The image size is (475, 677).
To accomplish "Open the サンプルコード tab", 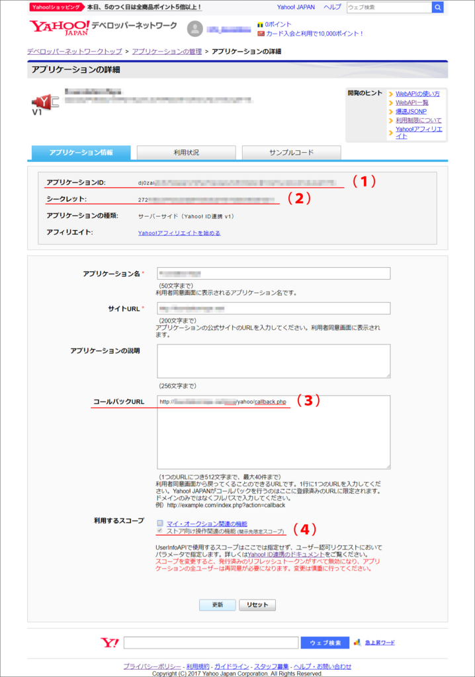I will [x=291, y=153].
